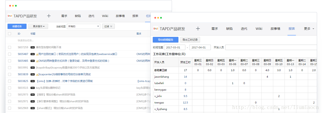Screen dimensions: 322x113
Task: Click the end date field 2017-04-01
Action: pos(200,47)
